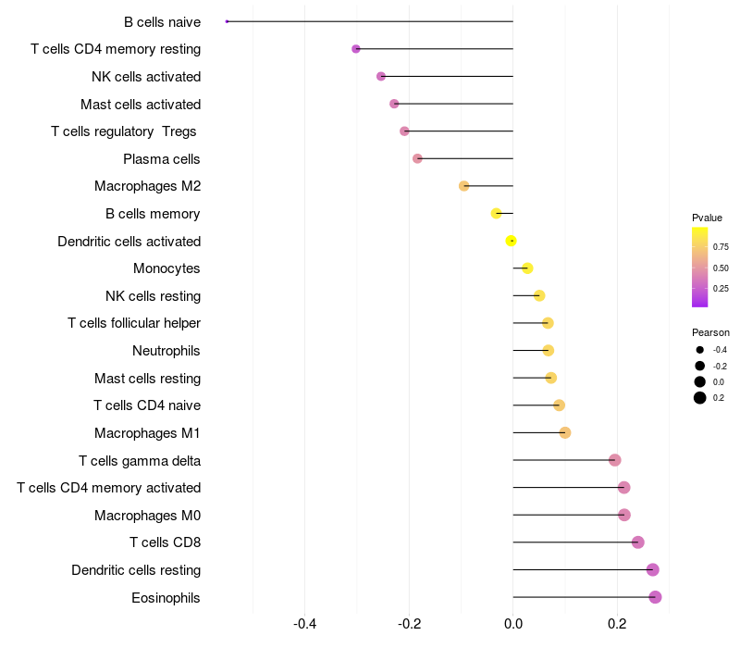740x648 pixels.
Task: Select the Eosinophils lollipop dot
Action: 655,597
